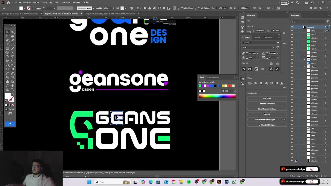Image resolution: width=331 pixels, height=186 pixels.
Task: Select the Gradient tool
Action: [x=12, y=69]
